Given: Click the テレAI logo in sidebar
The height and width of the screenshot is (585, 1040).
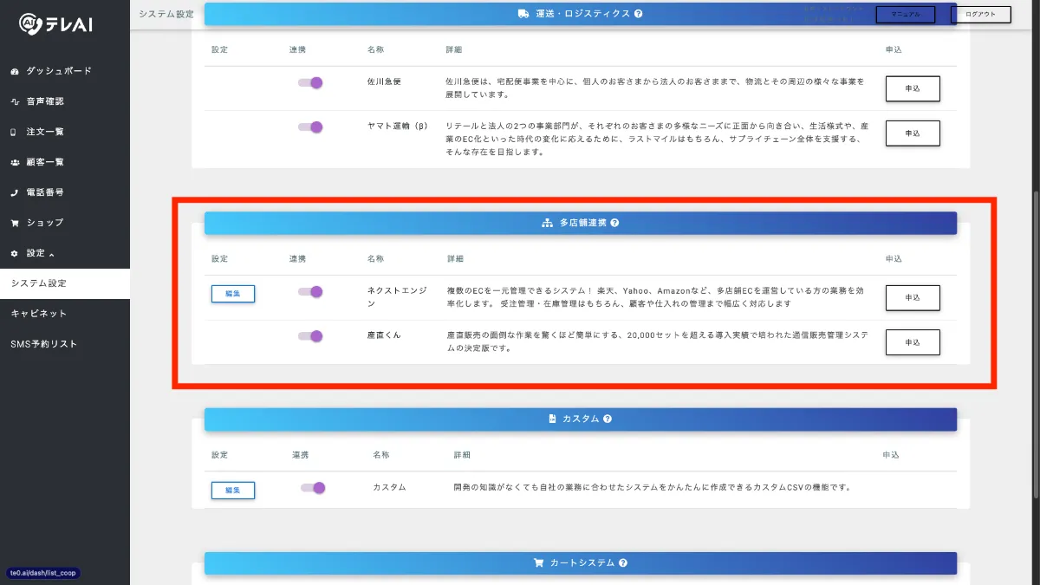Looking at the screenshot, I should 55,26.
